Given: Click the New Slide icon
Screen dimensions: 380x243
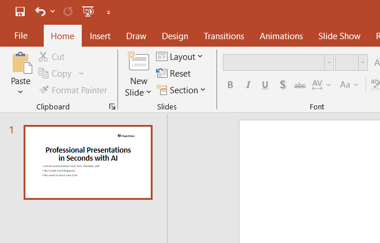Looking at the screenshot, I should pyautogui.click(x=138, y=62).
